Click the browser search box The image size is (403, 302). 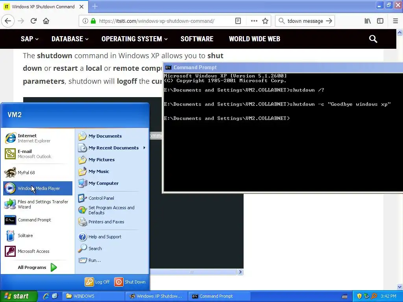tap(305, 21)
